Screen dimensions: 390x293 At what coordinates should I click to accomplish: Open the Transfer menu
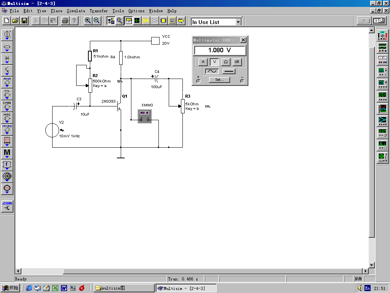coord(99,11)
